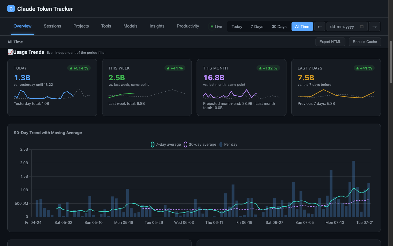Image resolution: width=393 pixels, height=246 pixels.
Task: Open the Sessions tab
Action: 53,26
